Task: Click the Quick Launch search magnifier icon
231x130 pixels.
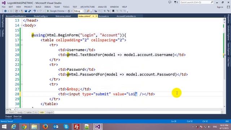Action: click(212, 2)
